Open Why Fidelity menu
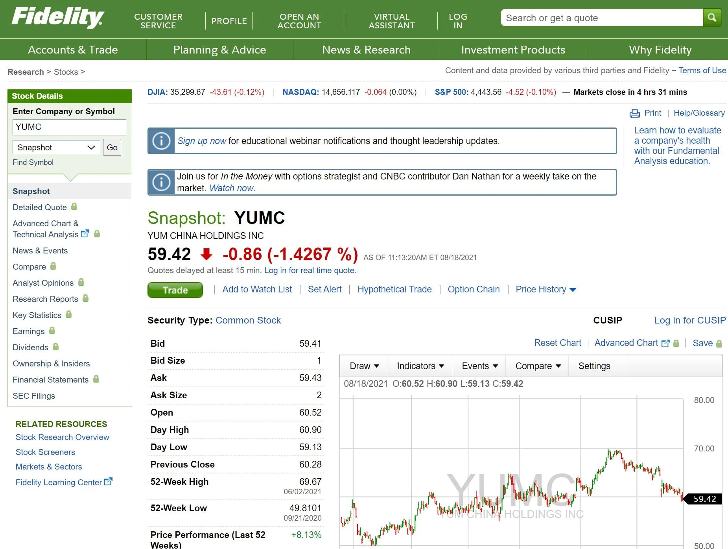Screen dimensions: 728x549 click(x=660, y=50)
